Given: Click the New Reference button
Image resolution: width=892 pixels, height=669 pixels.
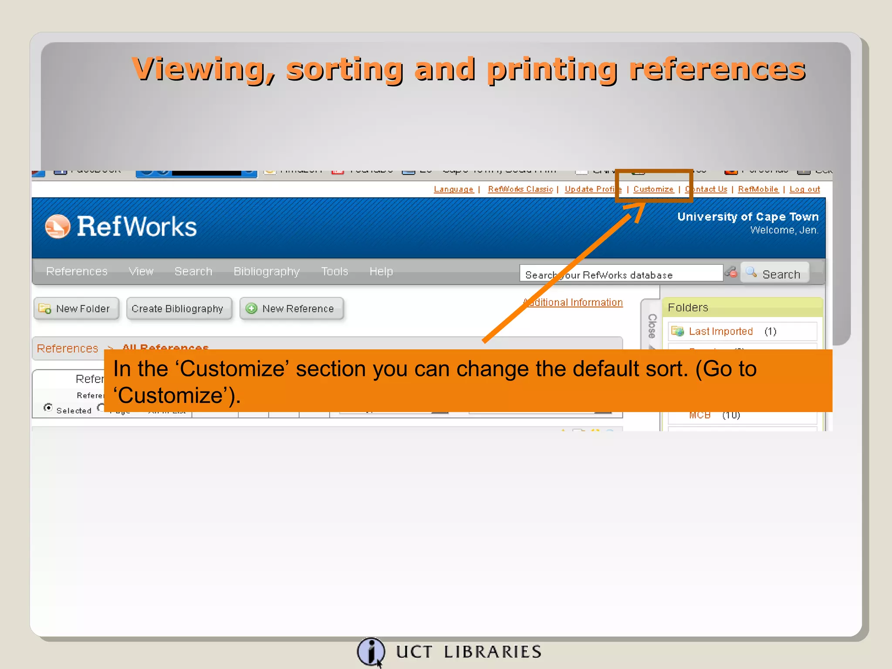Looking at the screenshot, I should (x=292, y=309).
